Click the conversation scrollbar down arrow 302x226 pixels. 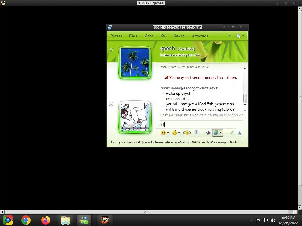tap(245, 105)
